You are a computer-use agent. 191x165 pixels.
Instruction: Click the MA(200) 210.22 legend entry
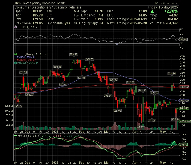[25, 60]
